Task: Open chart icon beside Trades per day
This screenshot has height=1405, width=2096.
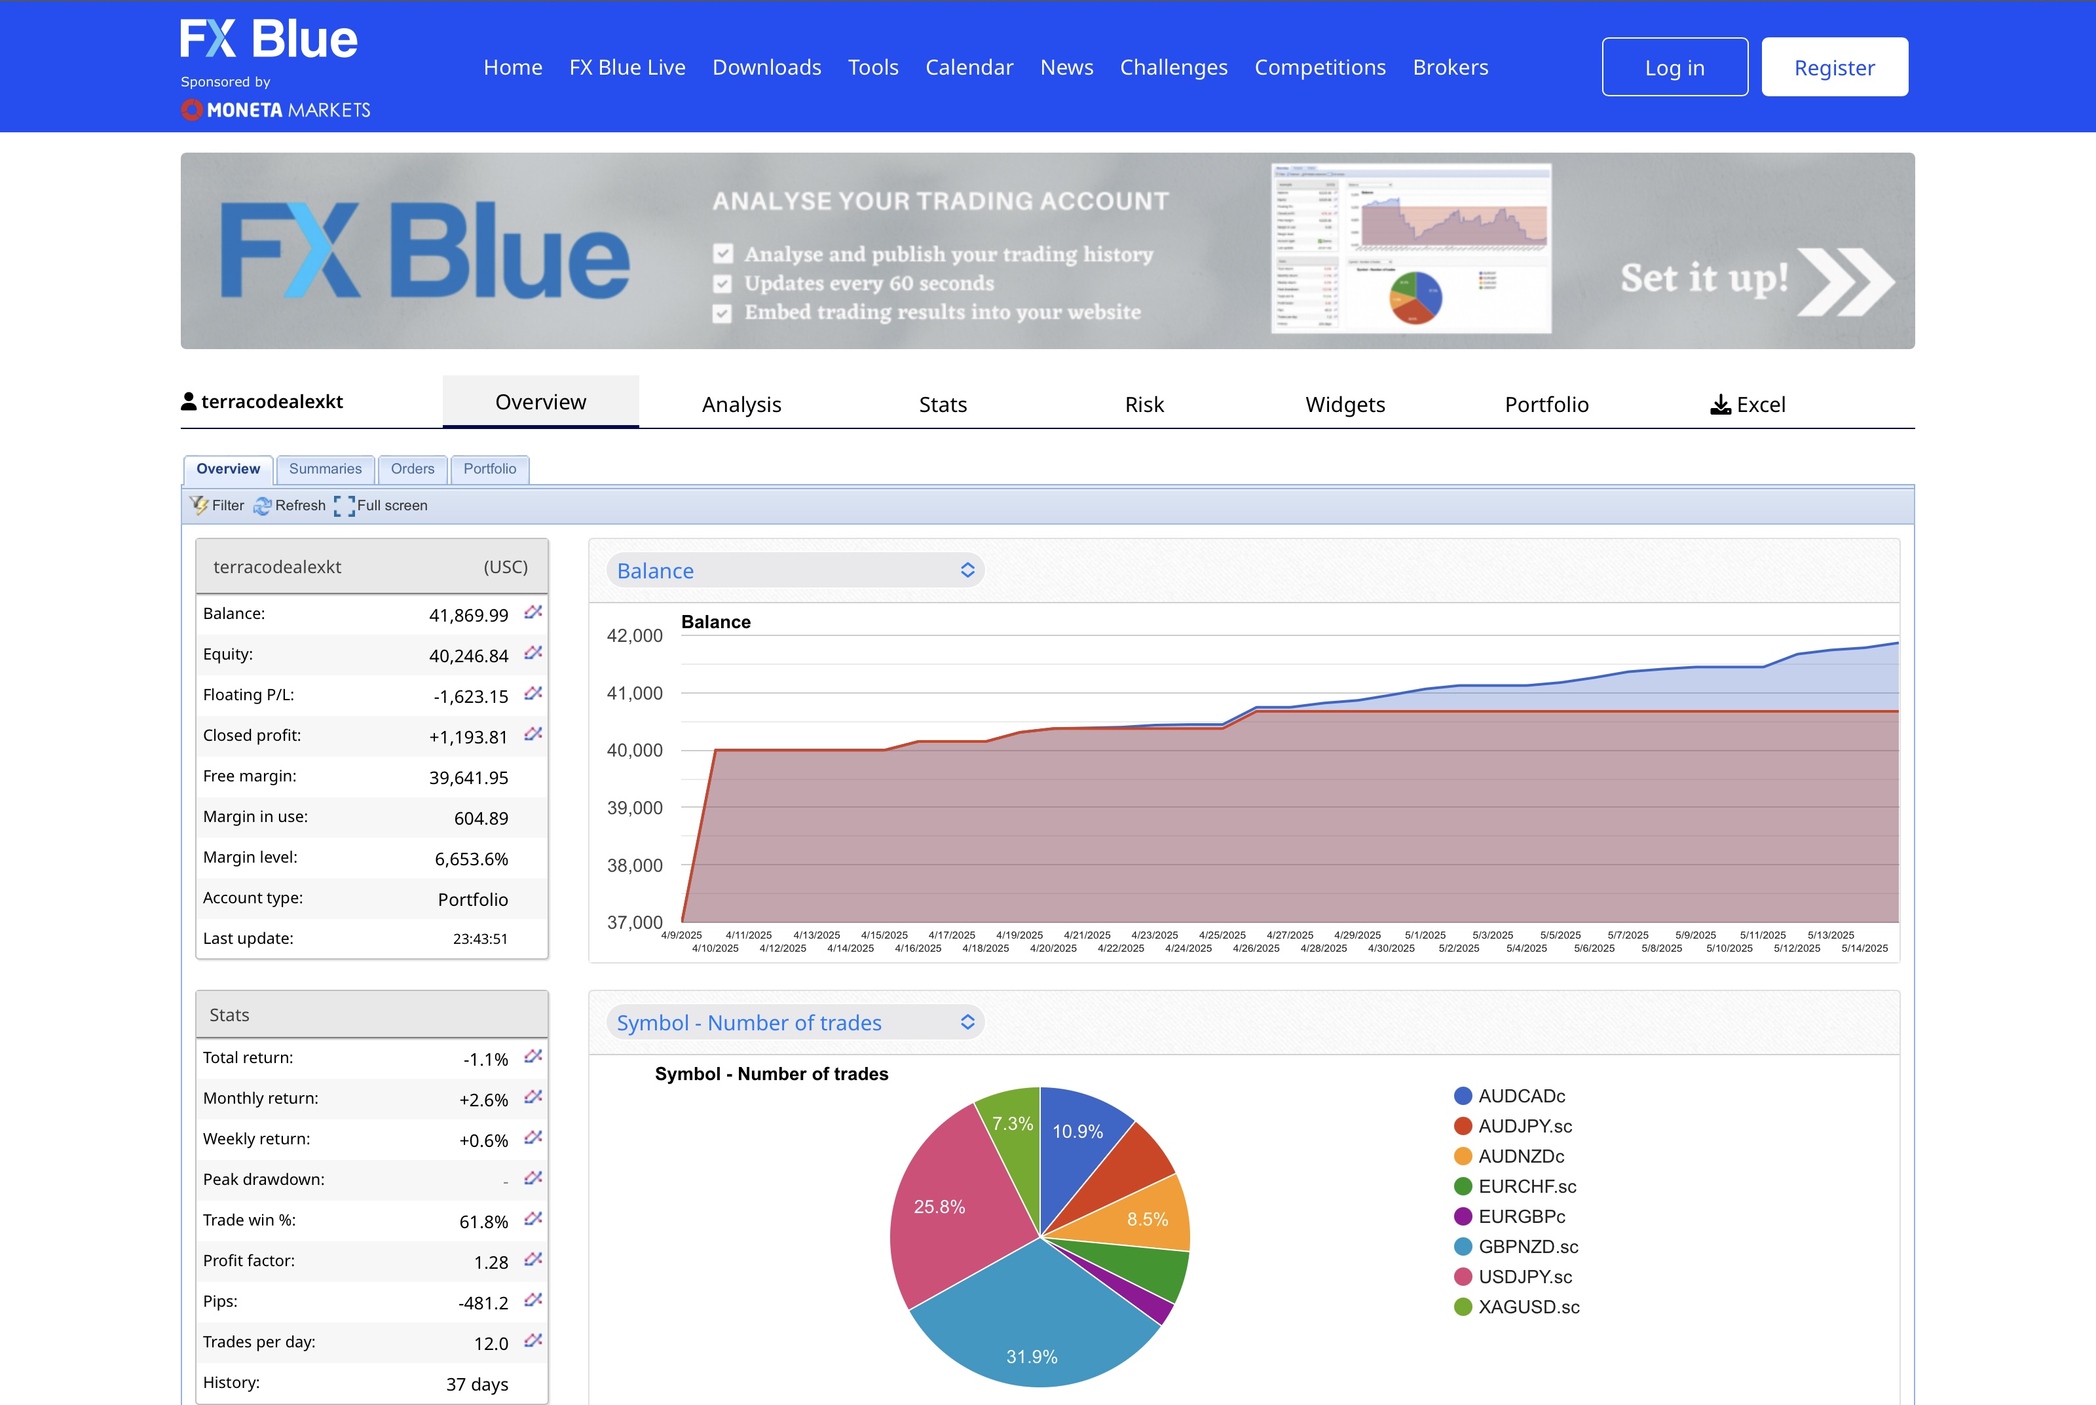Action: pos(533,1341)
